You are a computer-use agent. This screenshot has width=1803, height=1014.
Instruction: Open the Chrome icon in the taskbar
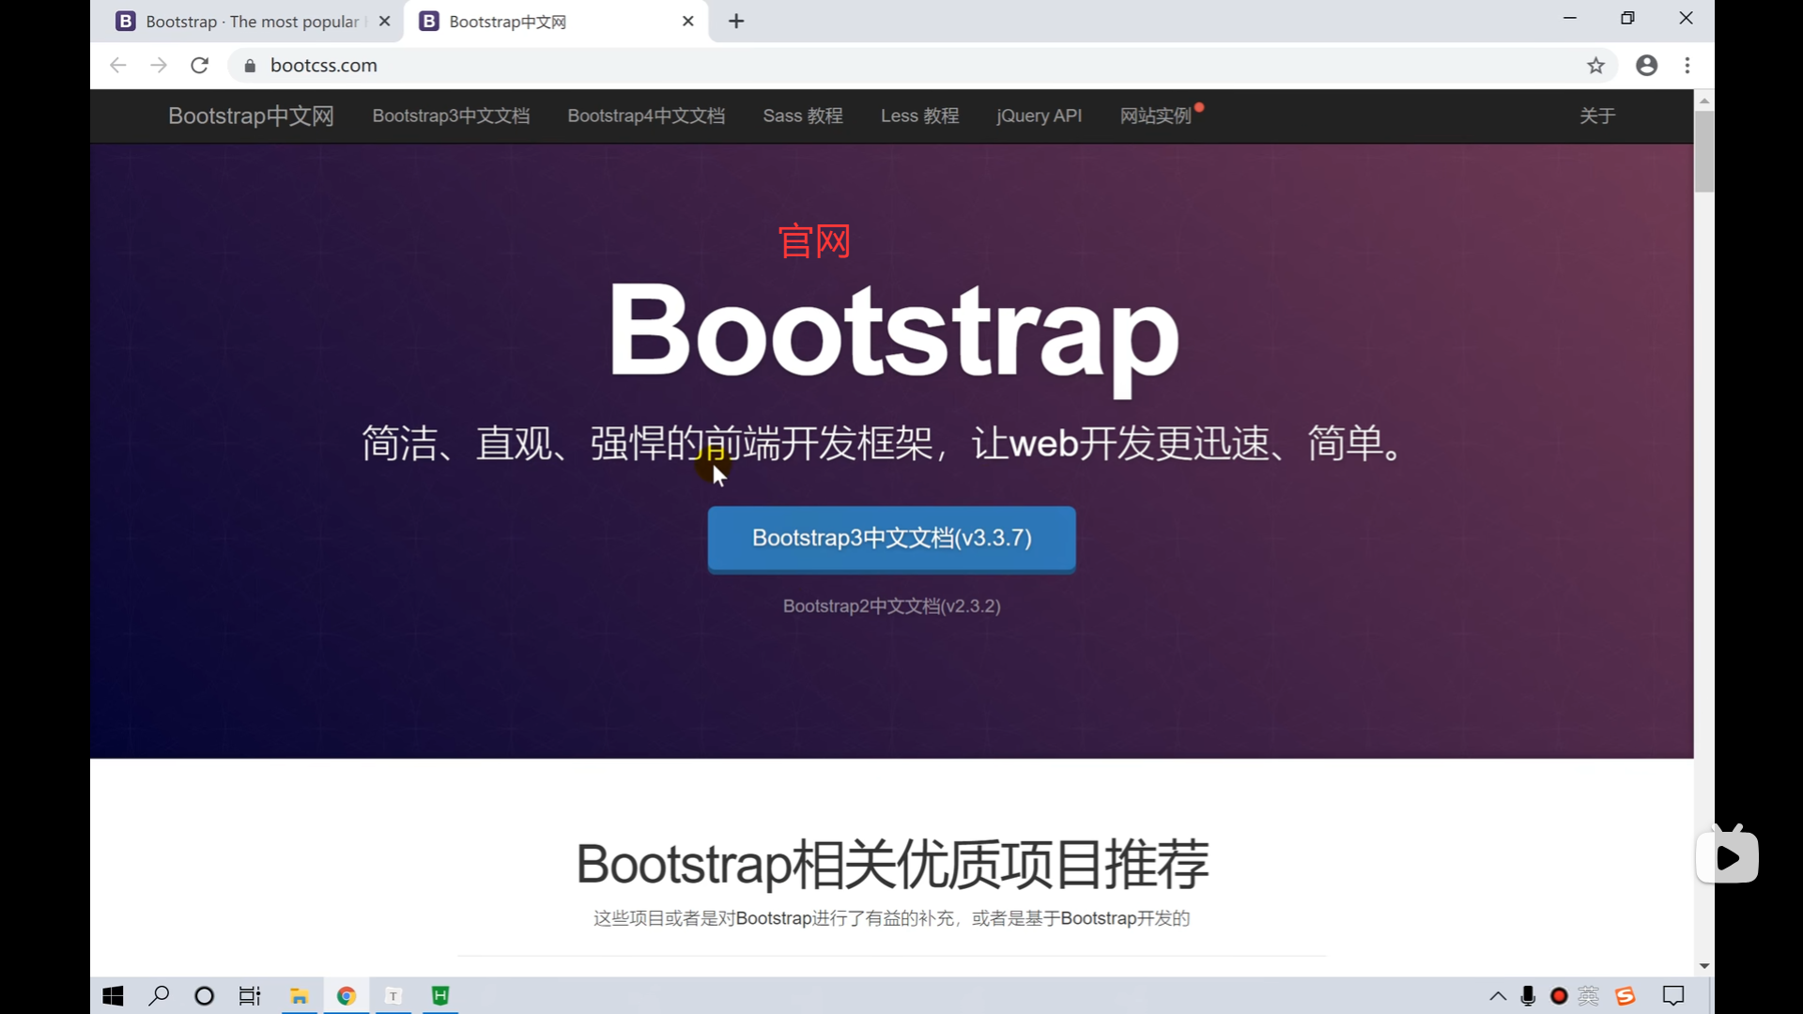(347, 996)
